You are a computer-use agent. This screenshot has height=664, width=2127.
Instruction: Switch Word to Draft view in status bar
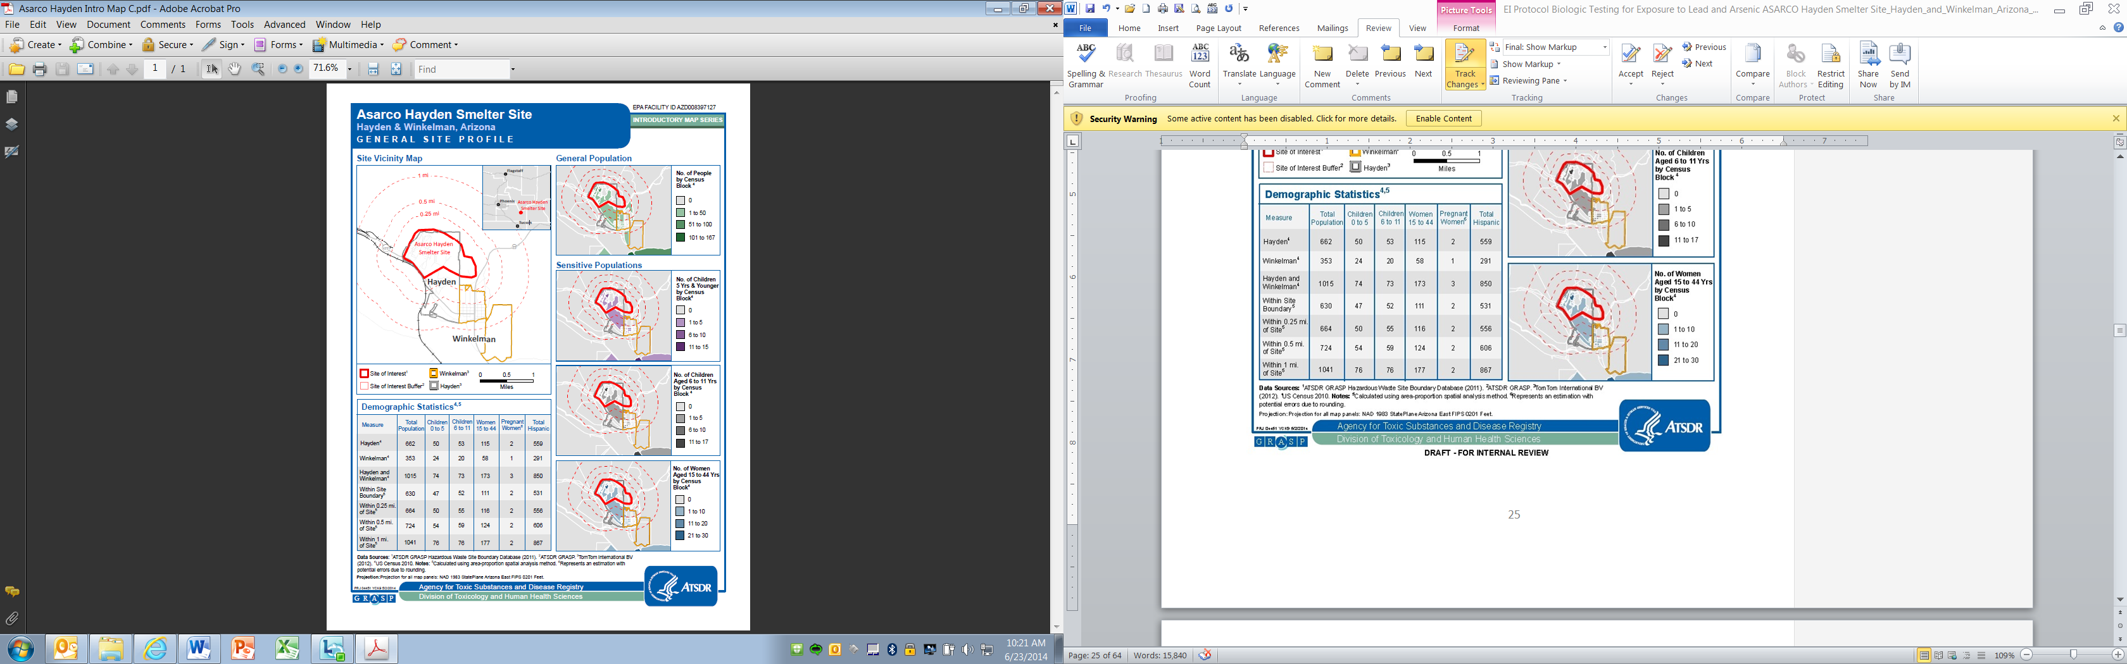point(1981,656)
